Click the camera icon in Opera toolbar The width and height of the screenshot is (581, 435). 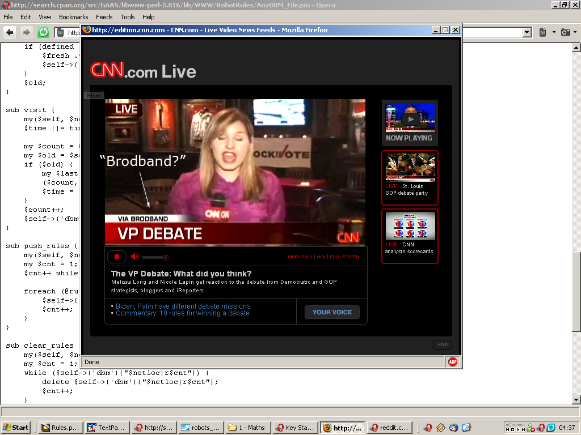point(565,32)
